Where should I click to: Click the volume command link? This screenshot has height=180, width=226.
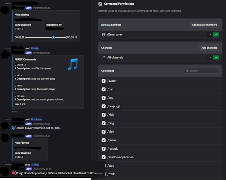tap(37, 119)
